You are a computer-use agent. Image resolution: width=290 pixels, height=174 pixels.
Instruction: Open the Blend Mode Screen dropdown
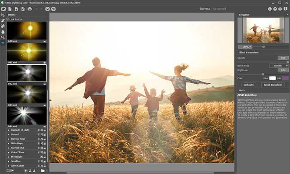[278, 66]
